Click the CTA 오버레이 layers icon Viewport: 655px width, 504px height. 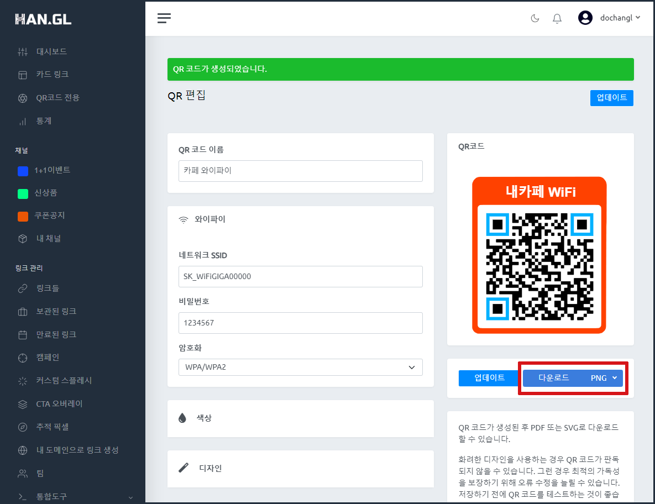[23, 404]
